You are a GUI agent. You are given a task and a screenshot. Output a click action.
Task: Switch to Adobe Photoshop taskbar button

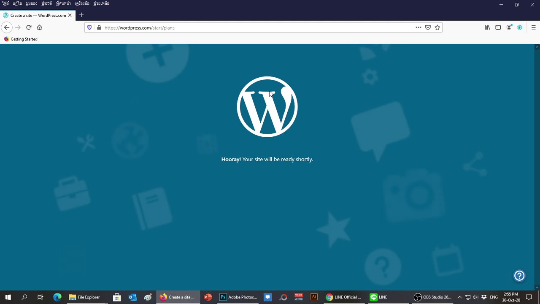(x=238, y=297)
